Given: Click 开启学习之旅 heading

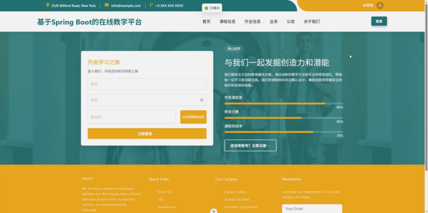Looking at the screenshot, I should point(104,62).
